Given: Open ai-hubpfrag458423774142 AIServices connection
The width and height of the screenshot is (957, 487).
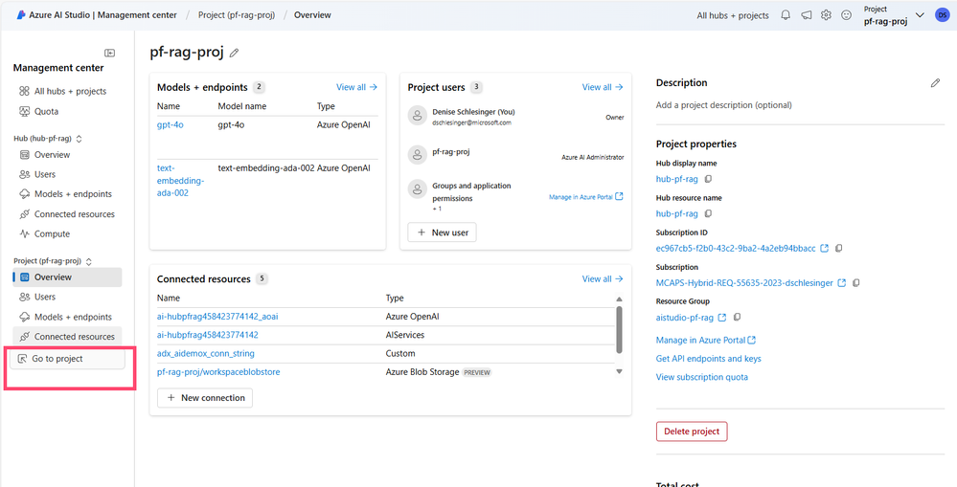Looking at the screenshot, I should click(x=208, y=335).
